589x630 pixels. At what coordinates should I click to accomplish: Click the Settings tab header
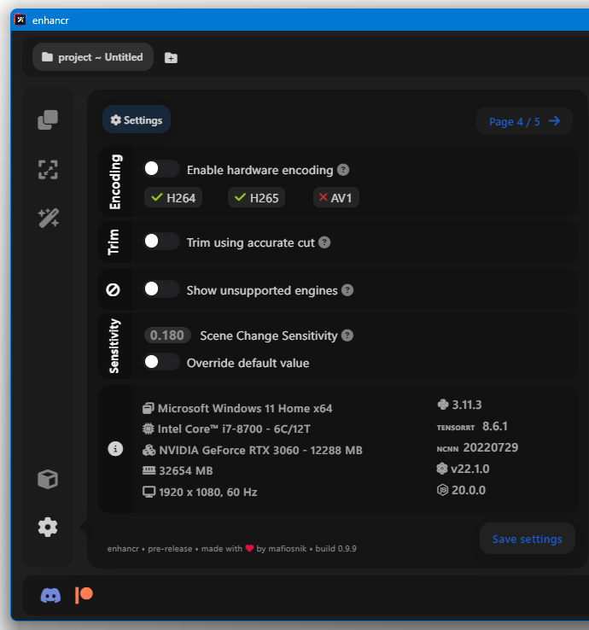pos(137,120)
